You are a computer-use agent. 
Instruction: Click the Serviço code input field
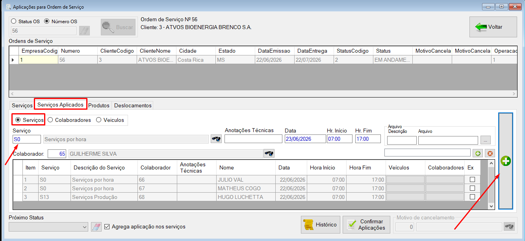pyautogui.click(x=26, y=139)
